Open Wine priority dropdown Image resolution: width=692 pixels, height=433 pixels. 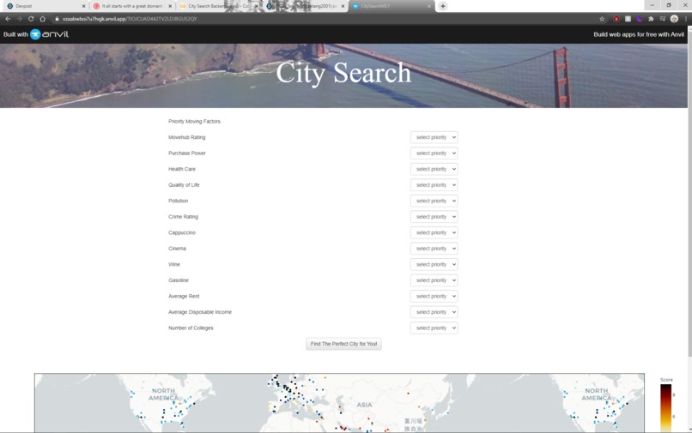click(434, 265)
